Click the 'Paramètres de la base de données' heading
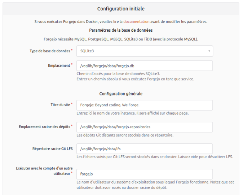 tap(121, 30)
